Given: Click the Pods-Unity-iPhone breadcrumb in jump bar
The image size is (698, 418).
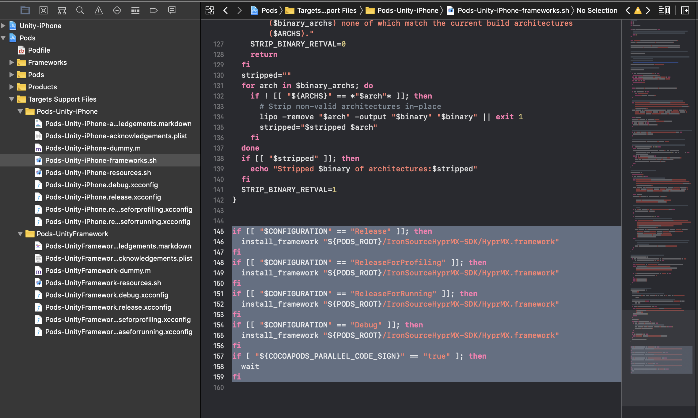Looking at the screenshot, I should [408, 10].
